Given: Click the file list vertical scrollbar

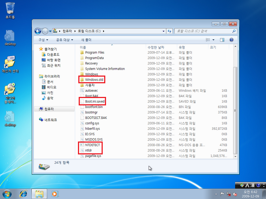Looking at the screenshot, I should pyautogui.click(x=235, y=110).
